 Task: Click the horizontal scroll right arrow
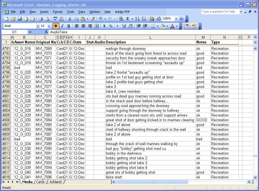pos(249,182)
